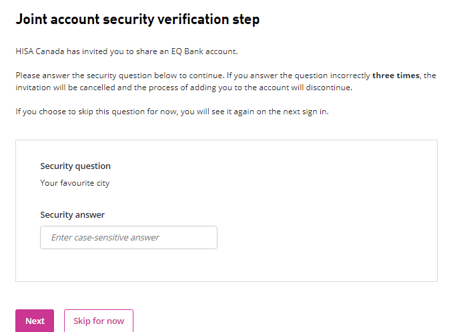The height and width of the screenshot is (332, 449).
Task: Select the 'Your favourite city' question text
Action: (x=75, y=182)
